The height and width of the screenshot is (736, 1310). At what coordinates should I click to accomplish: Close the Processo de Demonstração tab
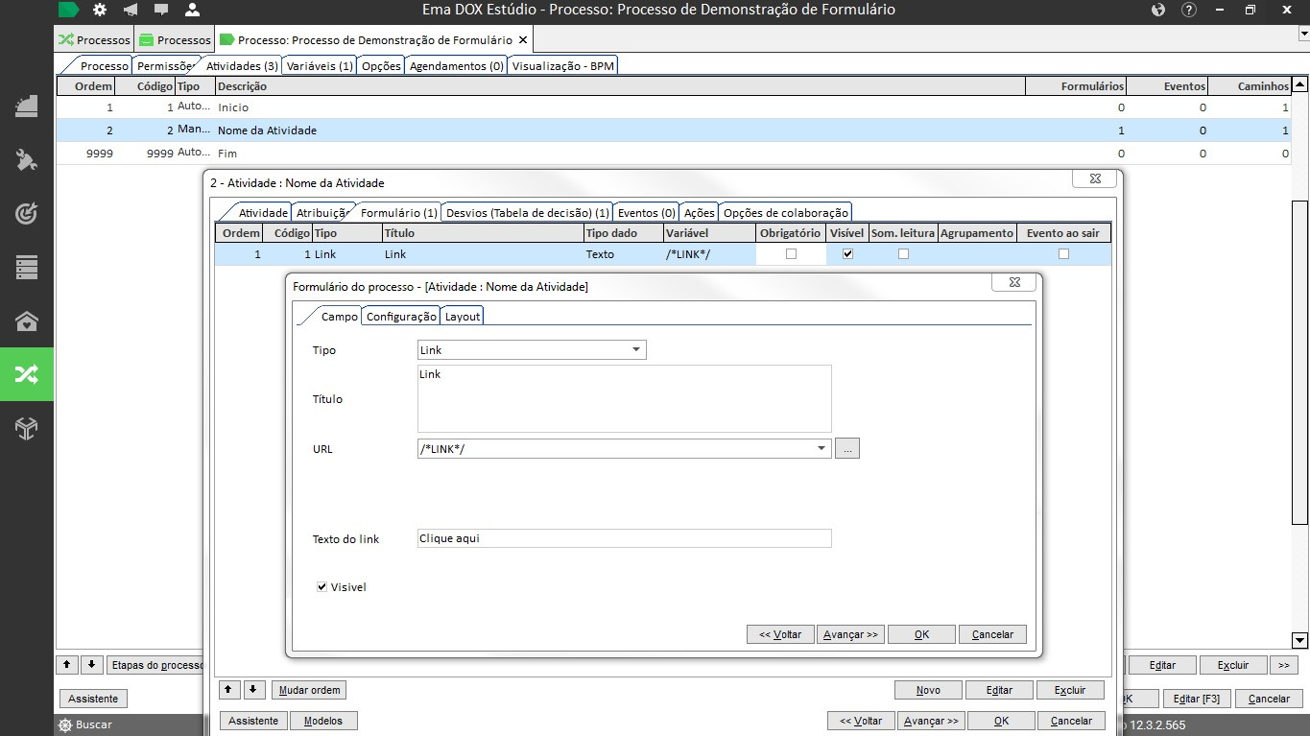(523, 40)
